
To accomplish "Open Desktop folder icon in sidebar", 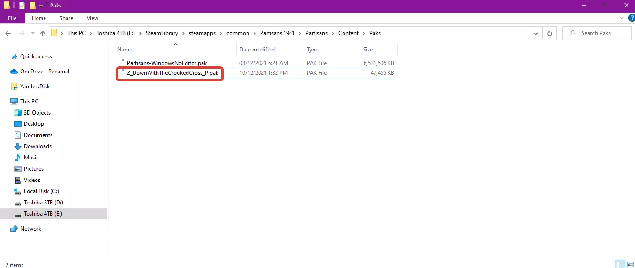I will click(x=18, y=124).
